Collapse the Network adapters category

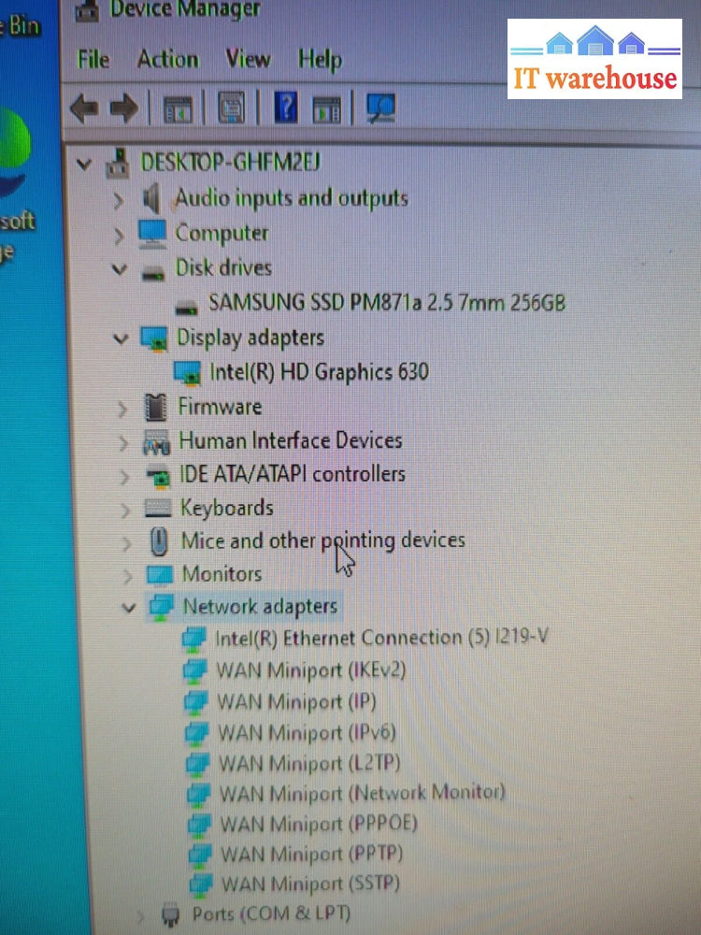point(128,608)
